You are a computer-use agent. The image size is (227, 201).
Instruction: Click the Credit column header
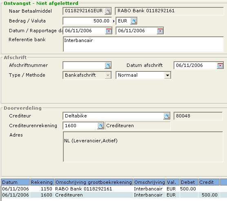tap(209, 182)
